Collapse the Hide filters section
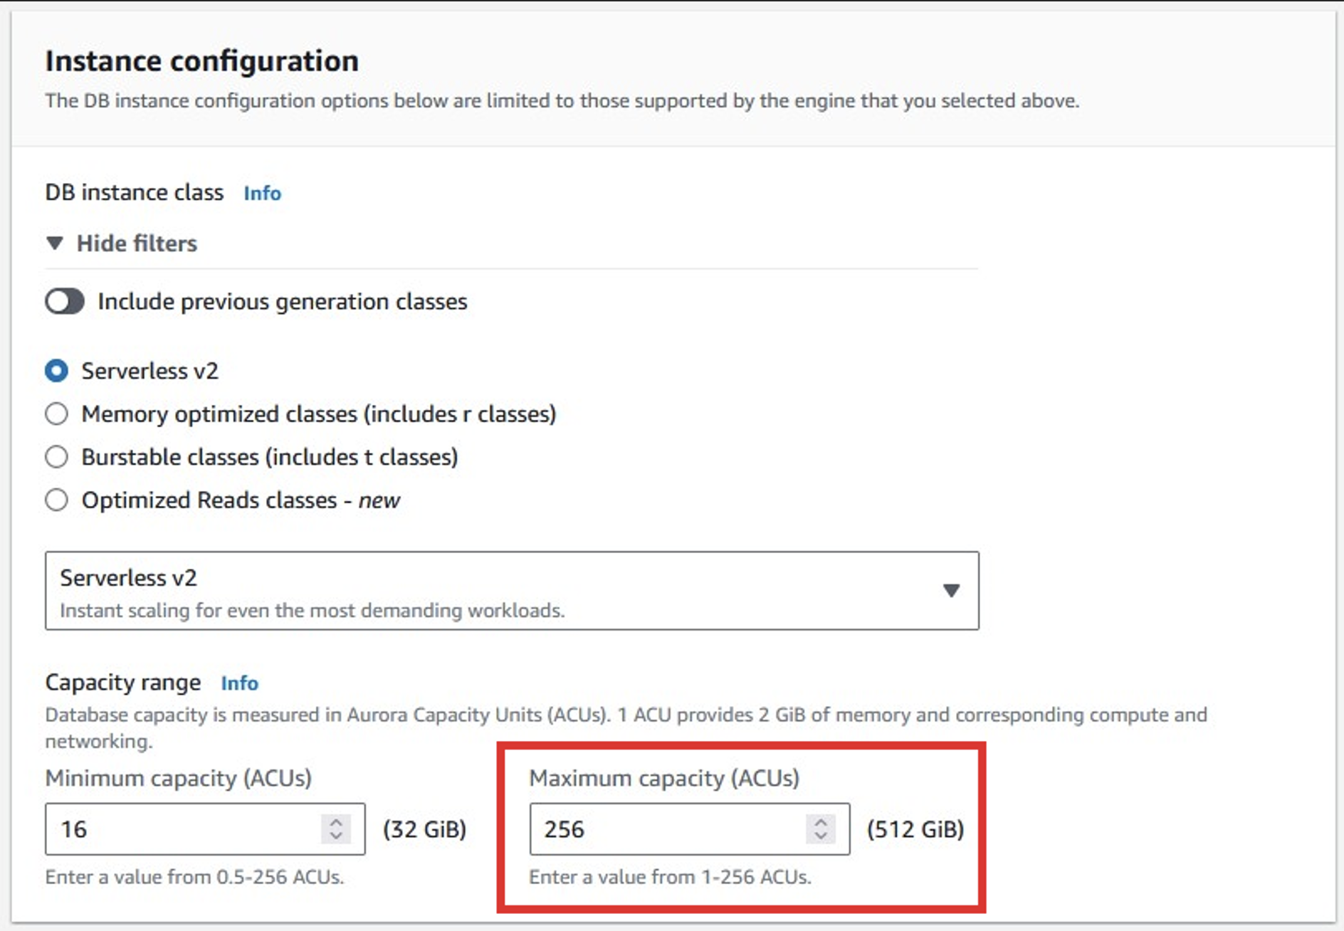Viewport: 1344px width, 931px height. coord(137,243)
